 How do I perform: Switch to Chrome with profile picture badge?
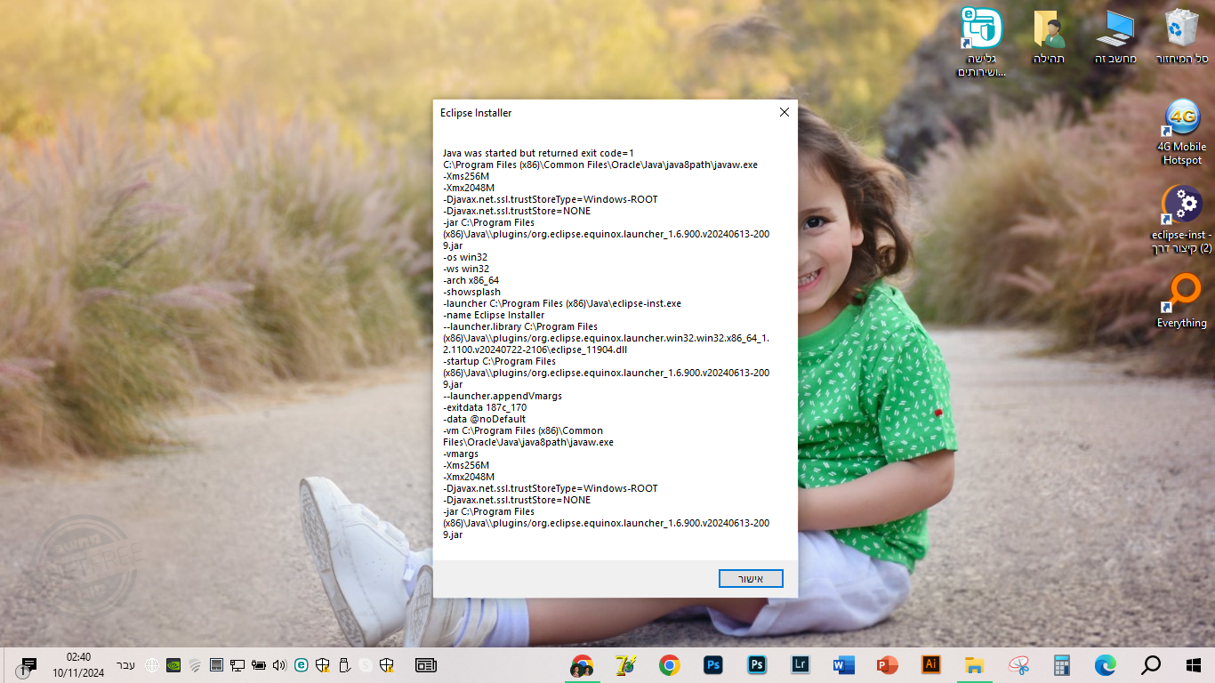(x=583, y=664)
